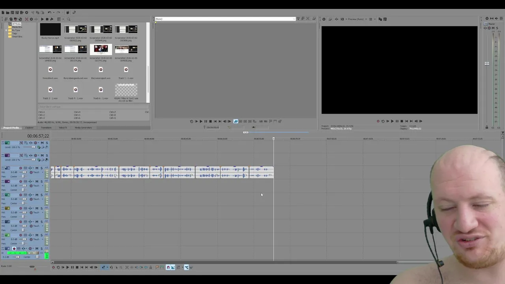Select the Smart Bins folder

[x=17, y=36]
